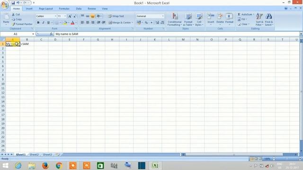Viewport: 303px width, 170px height.
Task: Open Font dialog box launcher
Action: (76, 28)
